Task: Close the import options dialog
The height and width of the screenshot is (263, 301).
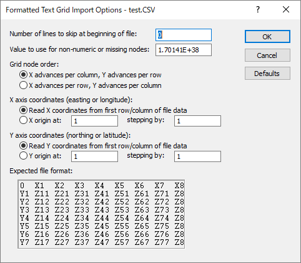Action: pyautogui.click(x=286, y=9)
